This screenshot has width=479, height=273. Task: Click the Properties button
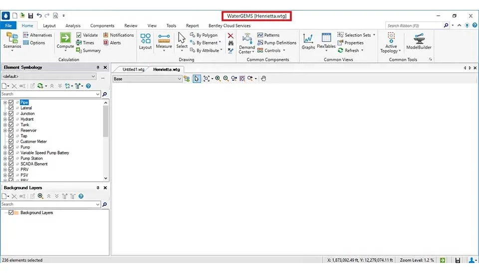[350, 43]
